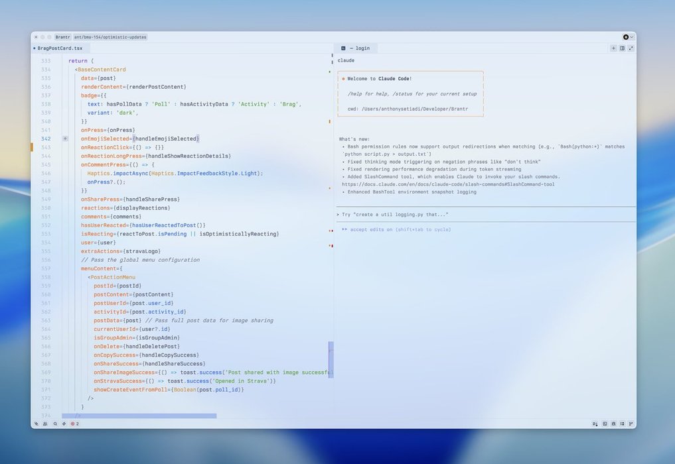Open the user avatar menu
Screen dimensions: 675x464
coord(627,37)
